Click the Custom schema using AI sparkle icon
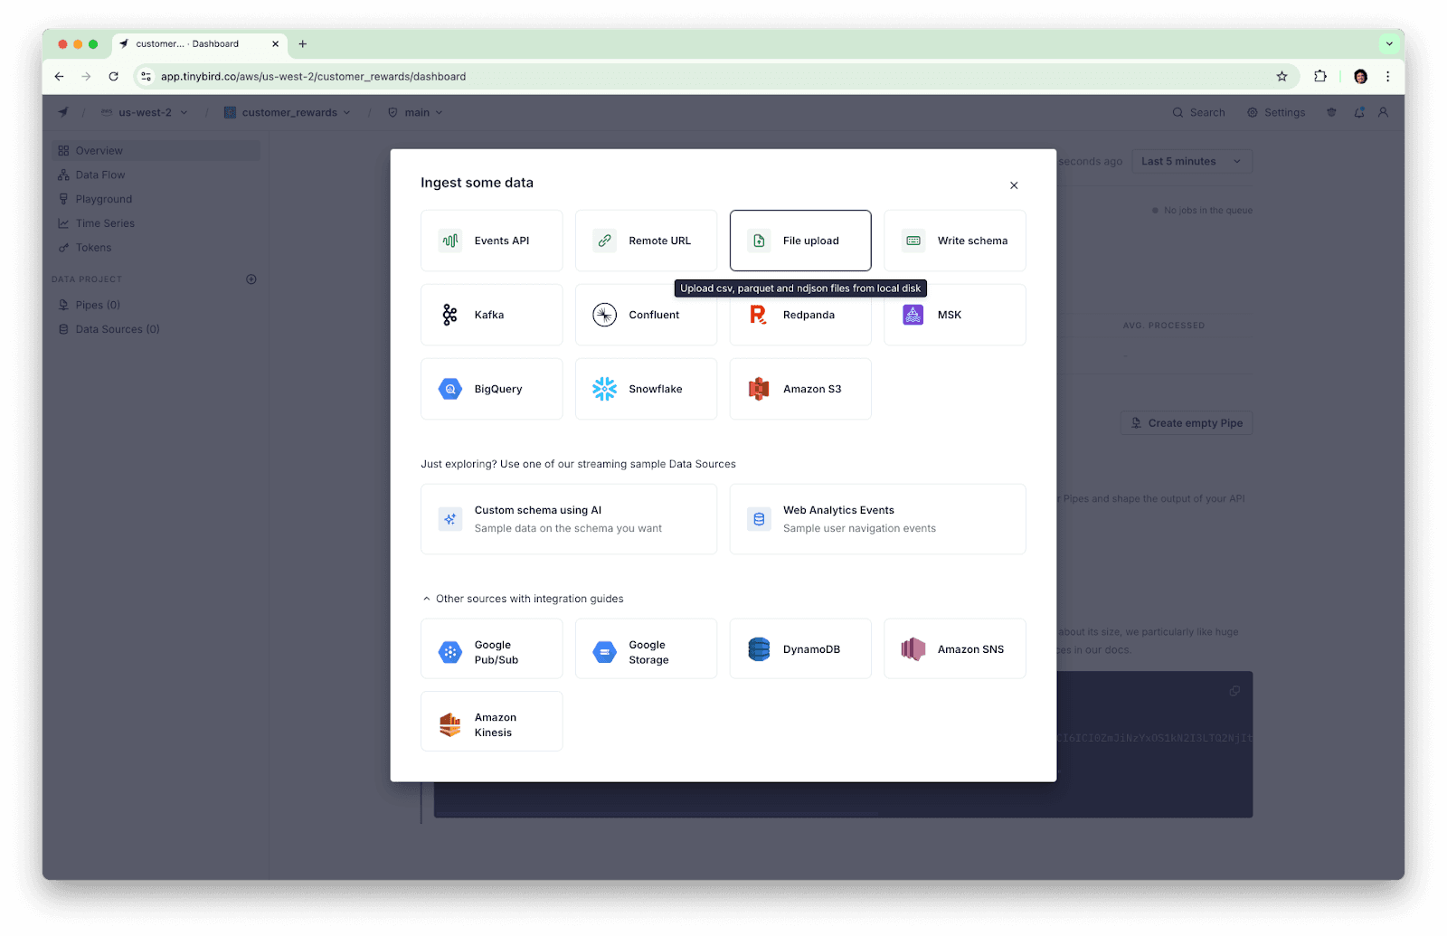 click(449, 519)
